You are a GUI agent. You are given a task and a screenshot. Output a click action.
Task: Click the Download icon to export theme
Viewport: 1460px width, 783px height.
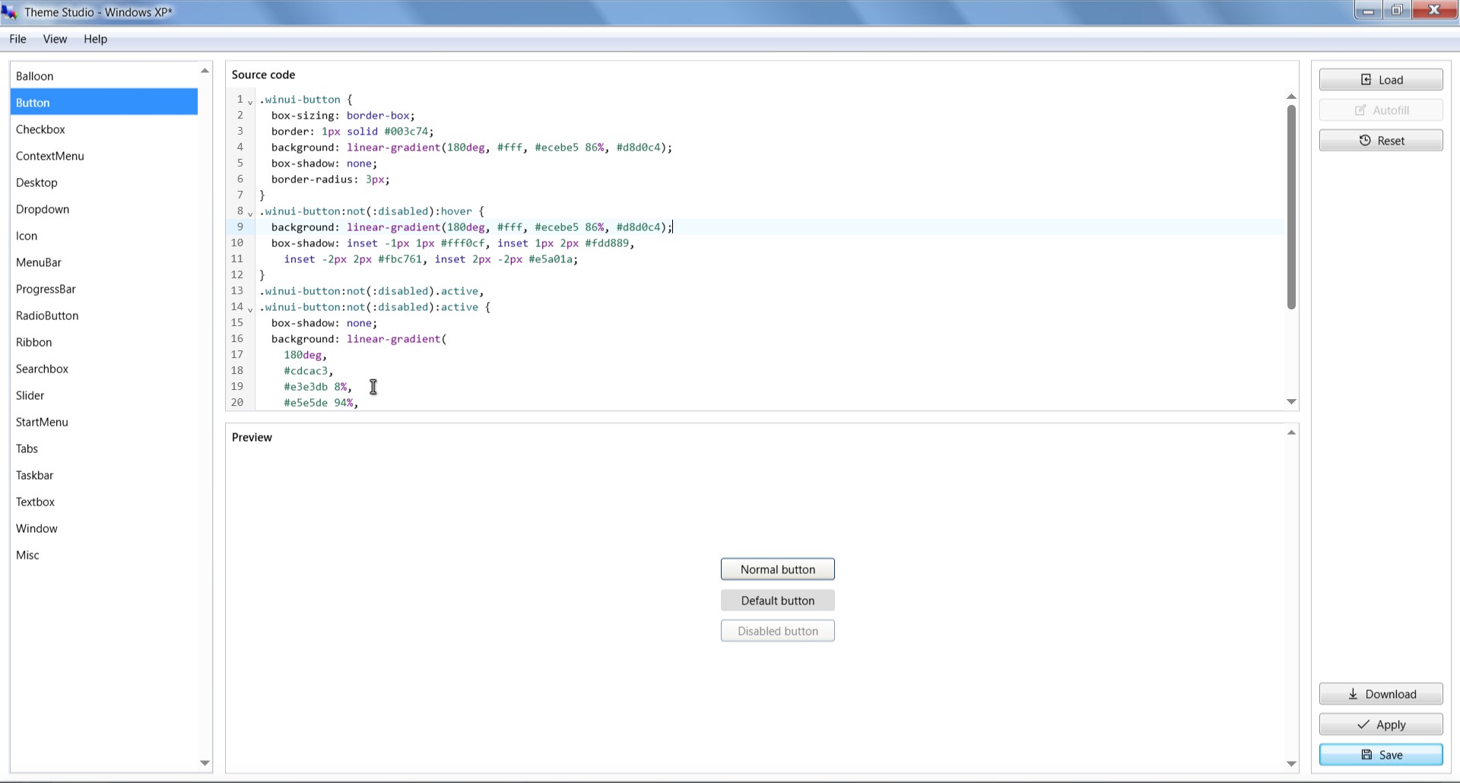[1353, 694]
